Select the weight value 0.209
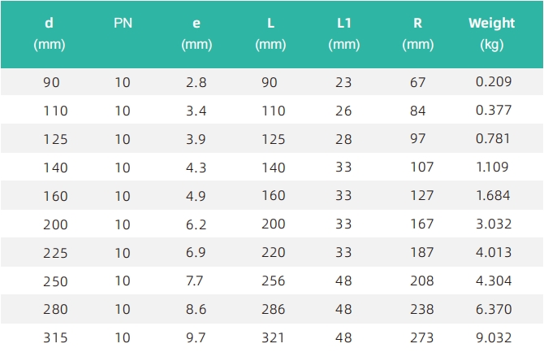Screen dimensions: 544x361 [494, 81]
